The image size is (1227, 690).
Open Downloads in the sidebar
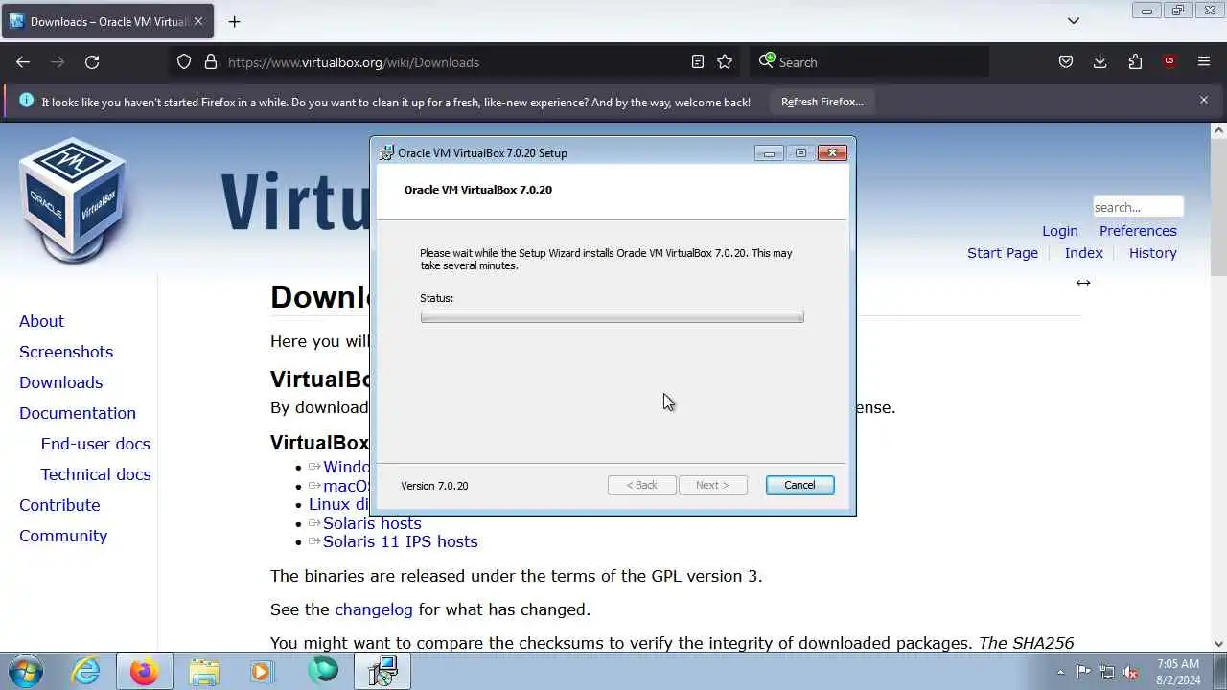[60, 382]
